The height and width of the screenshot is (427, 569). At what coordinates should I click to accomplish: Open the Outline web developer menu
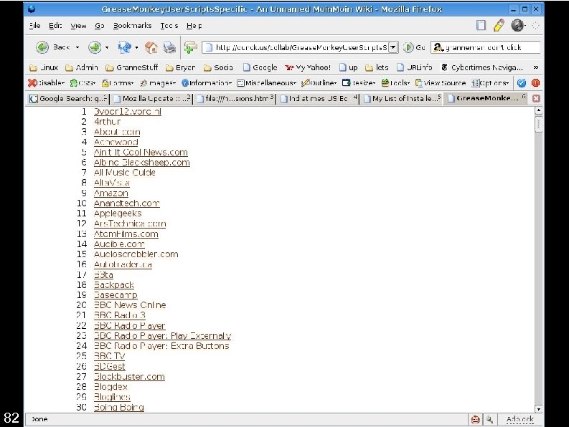(319, 83)
